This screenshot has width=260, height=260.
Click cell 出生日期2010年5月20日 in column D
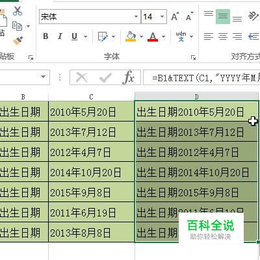(x=196, y=112)
